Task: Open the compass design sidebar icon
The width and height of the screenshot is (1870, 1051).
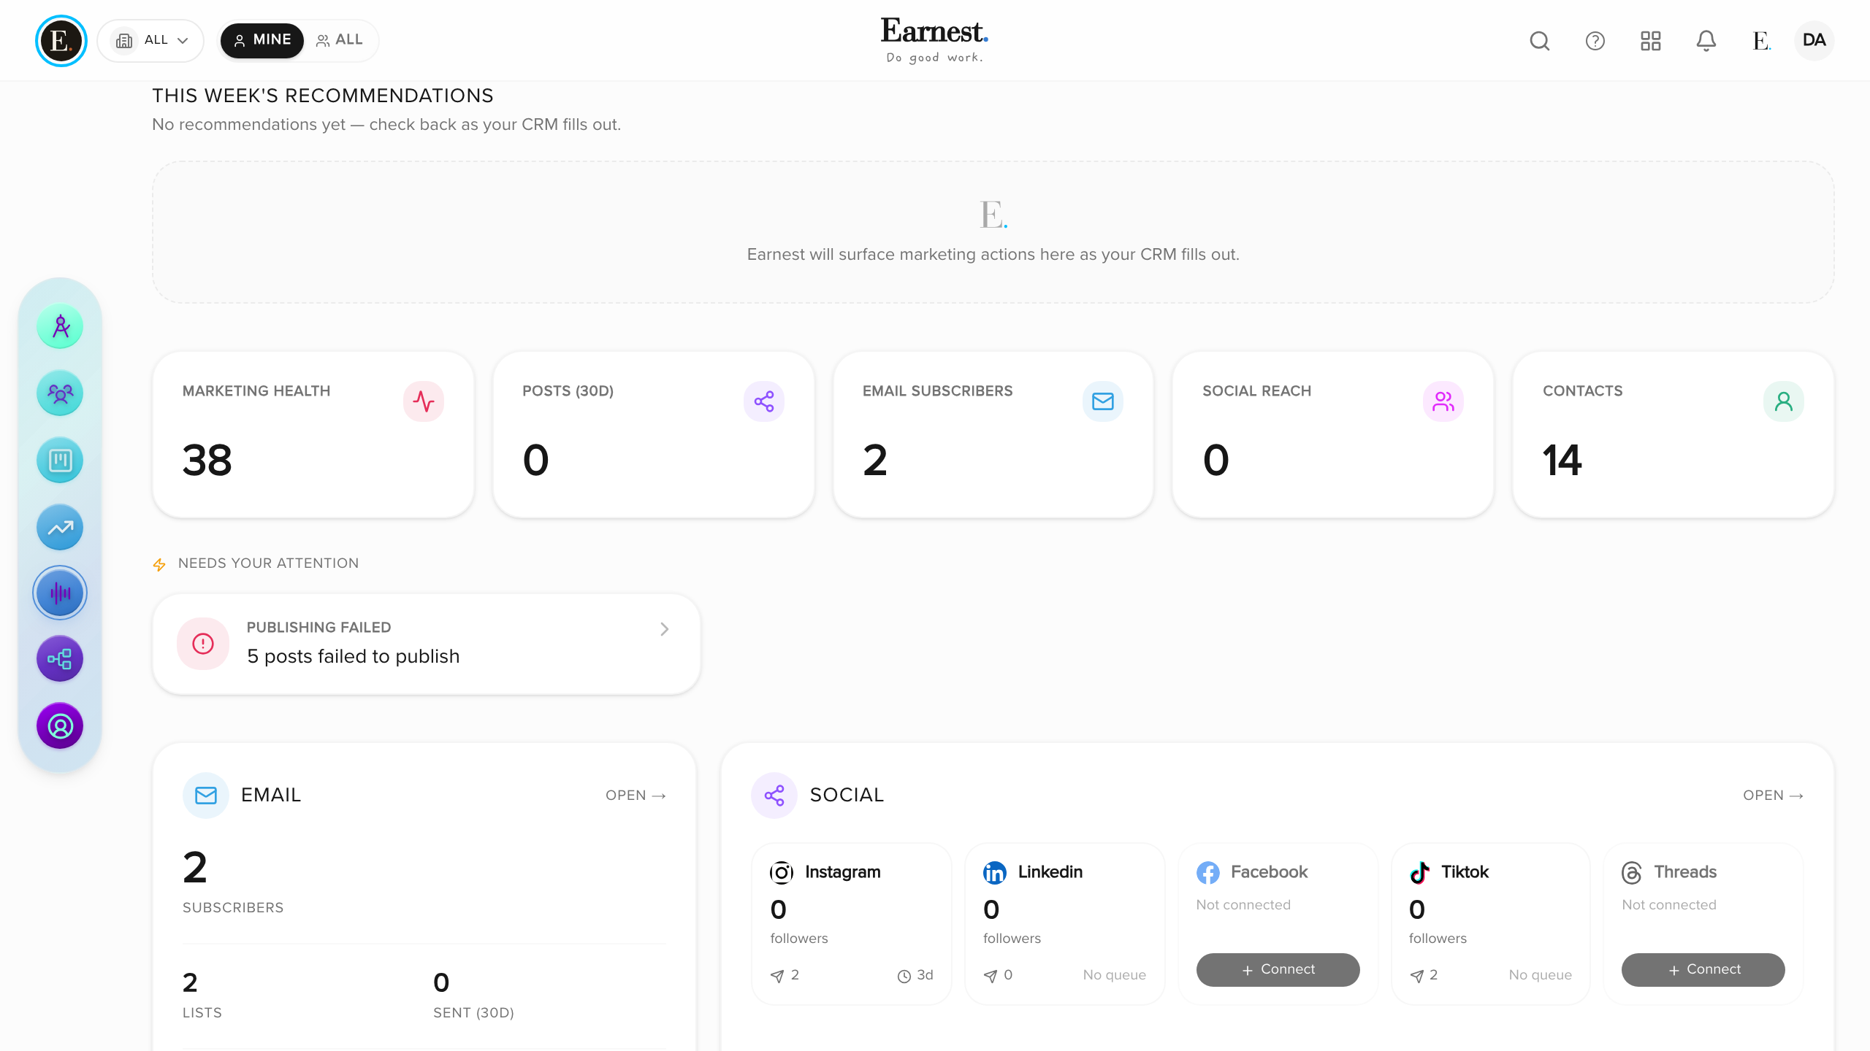Action: click(x=60, y=326)
